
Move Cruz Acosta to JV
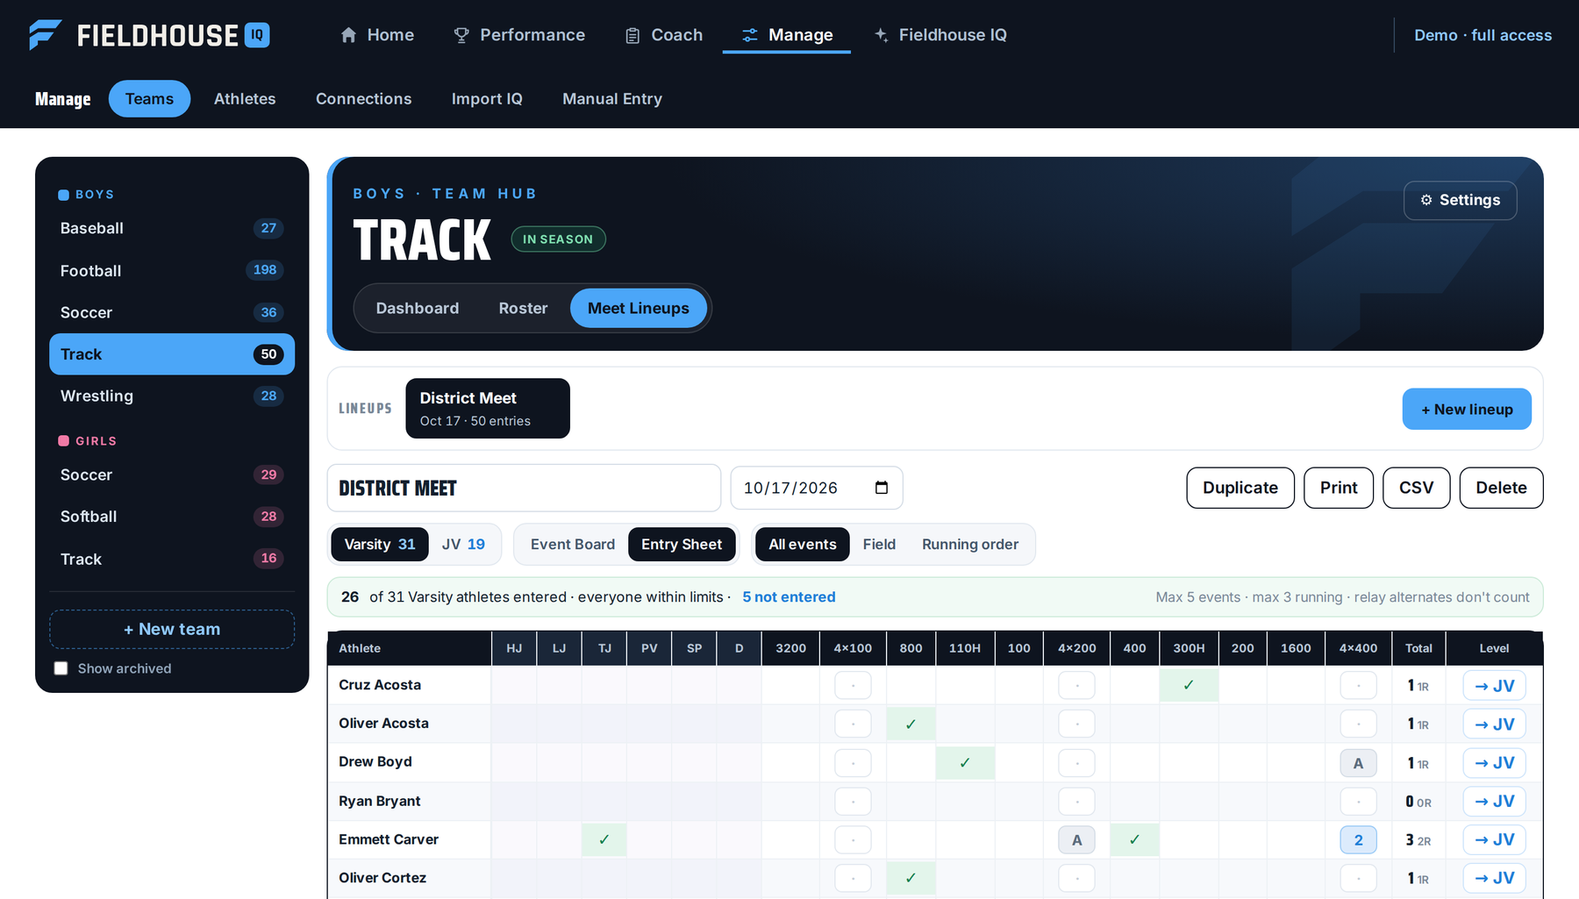[1495, 686]
